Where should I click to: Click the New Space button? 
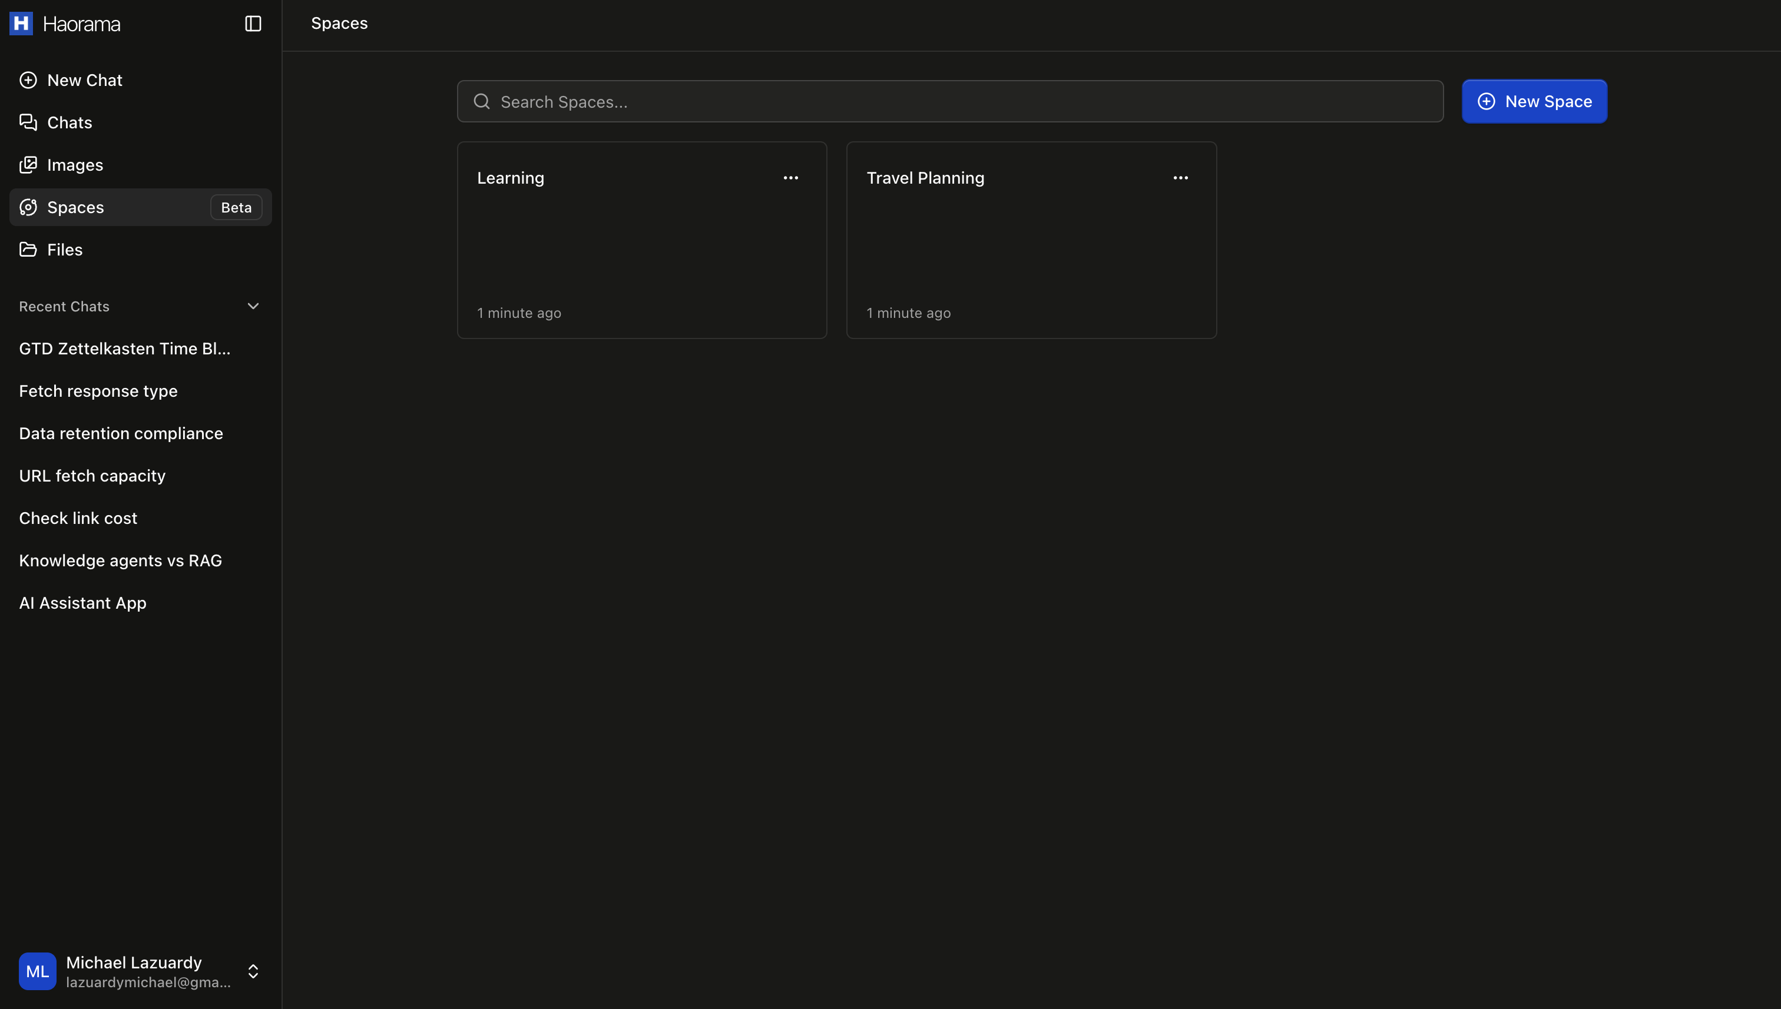pyautogui.click(x=1534, y=101)
